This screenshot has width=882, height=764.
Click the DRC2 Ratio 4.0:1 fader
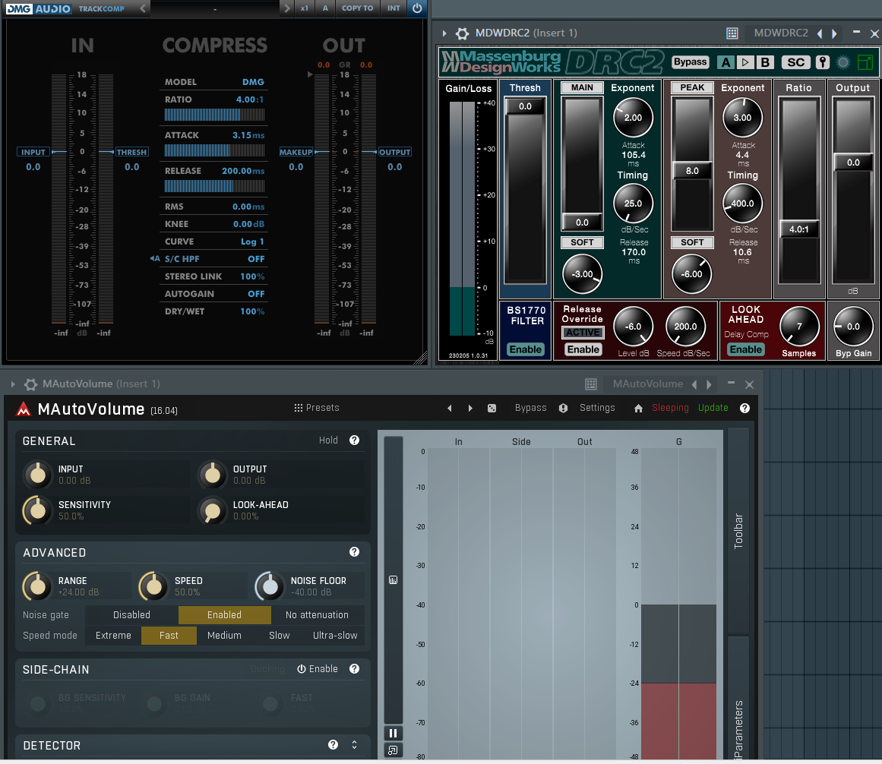(798, 229)
